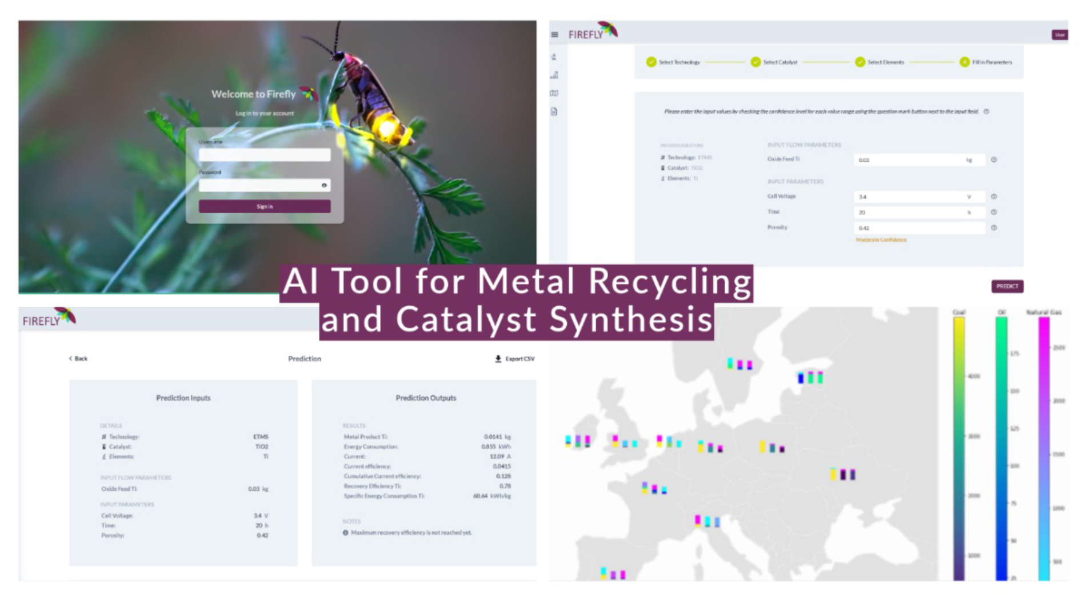
Task: Click the Username input field
Action: click(265, 154)
